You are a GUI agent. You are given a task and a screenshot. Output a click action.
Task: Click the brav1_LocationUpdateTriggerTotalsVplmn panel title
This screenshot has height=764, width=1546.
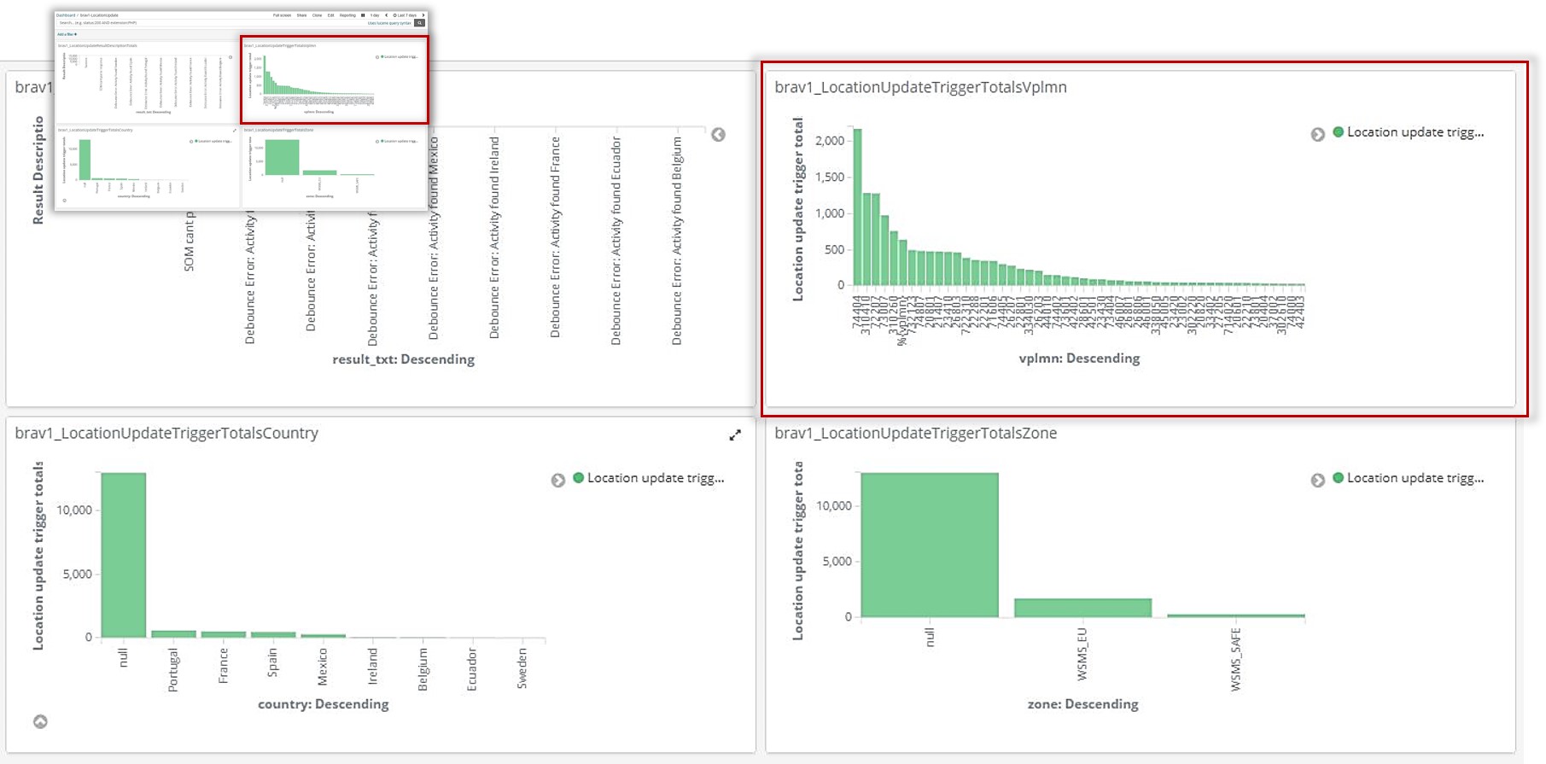(x=920, y=87)
